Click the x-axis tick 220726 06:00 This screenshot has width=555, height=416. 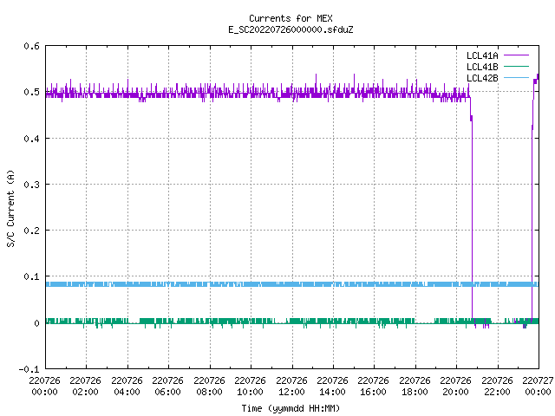(167, 386)
